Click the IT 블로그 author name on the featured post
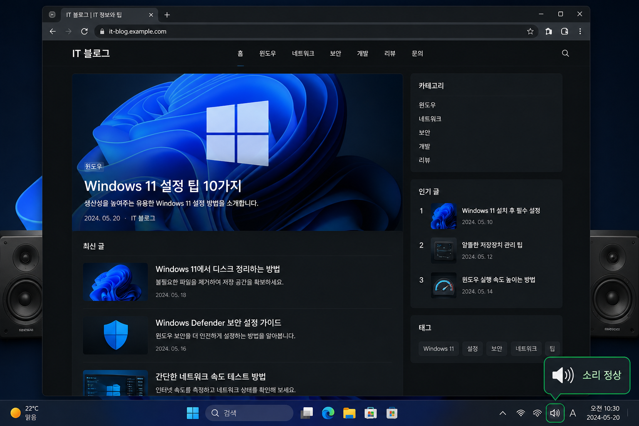This screenshot has width=639, height=426. tap(143, 218)
